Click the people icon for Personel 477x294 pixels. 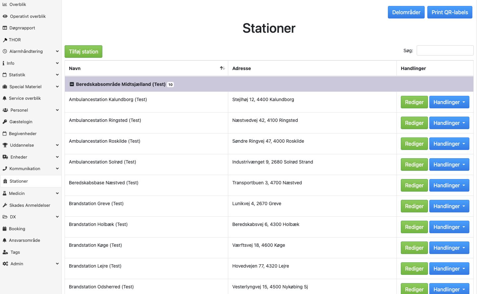coord(5,110)
